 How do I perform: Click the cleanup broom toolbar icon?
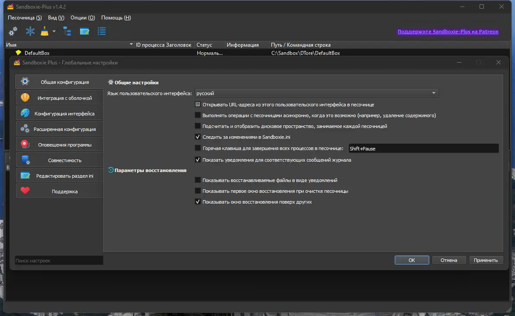tap(45, 31)
